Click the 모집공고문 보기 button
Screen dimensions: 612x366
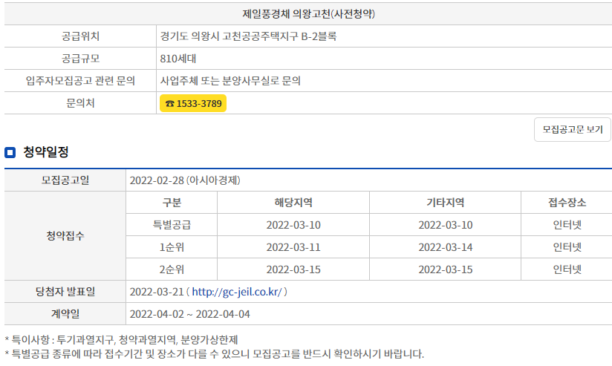(572, 129)
